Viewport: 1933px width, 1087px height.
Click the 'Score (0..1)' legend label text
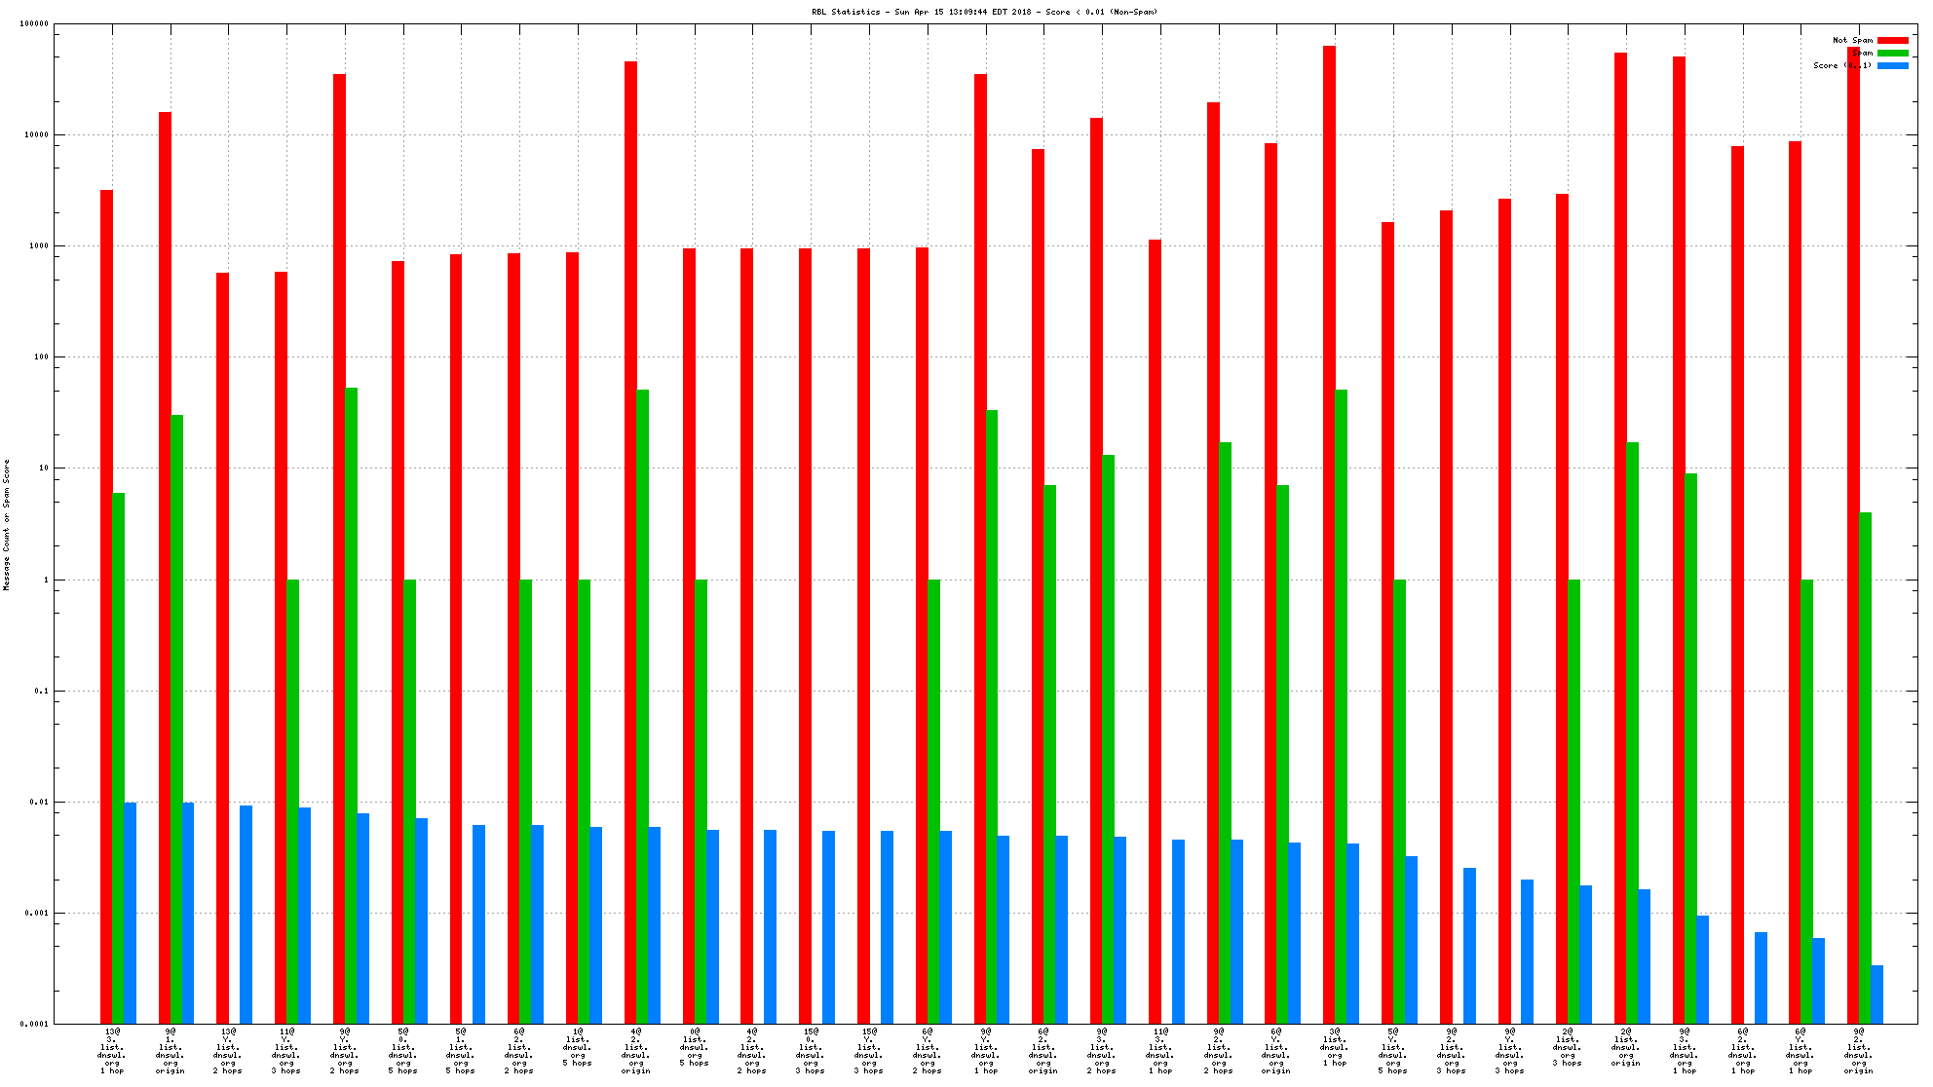tap(1841, 65)
